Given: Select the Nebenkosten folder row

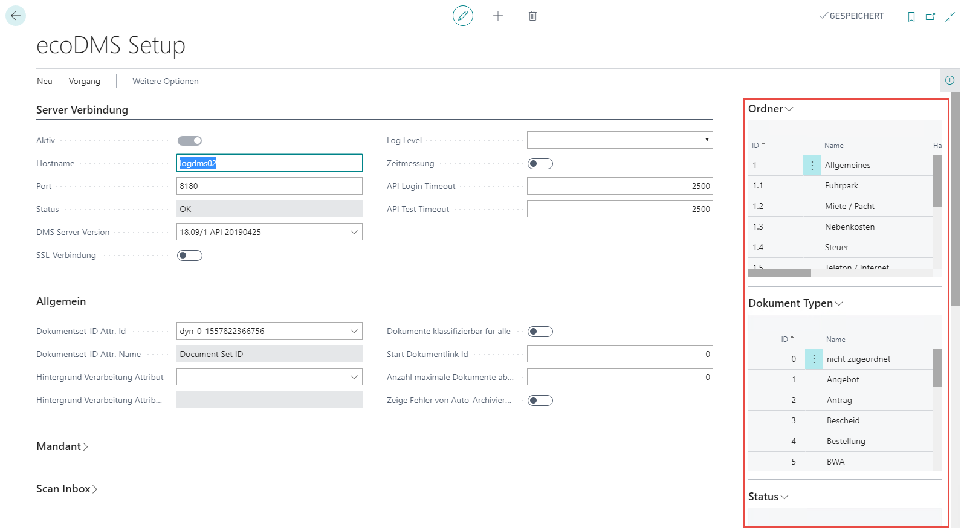Looking at the screenshot, I should point(841,227).
